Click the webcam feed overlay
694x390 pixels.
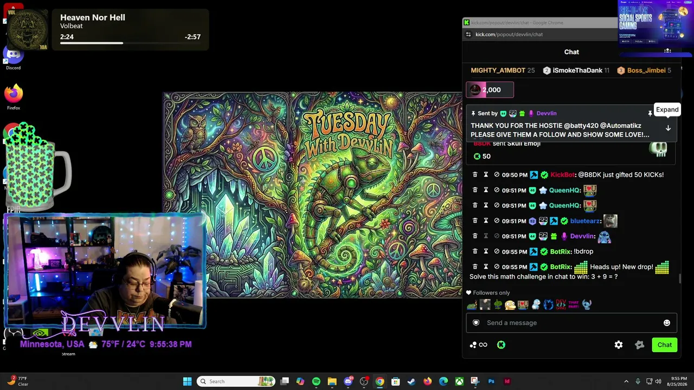(x=105, y=271)
